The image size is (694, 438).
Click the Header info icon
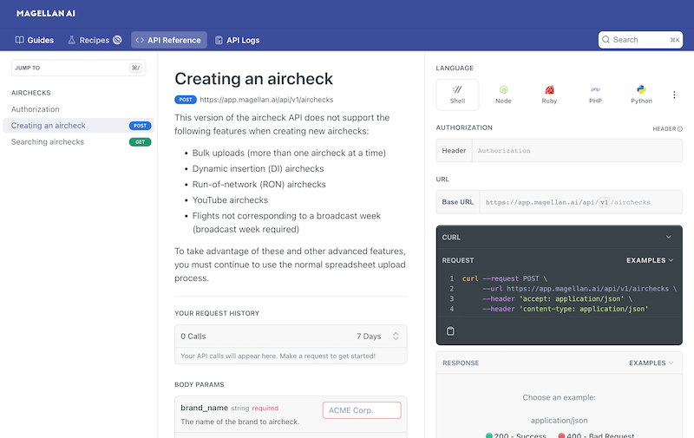pos(680,129)
